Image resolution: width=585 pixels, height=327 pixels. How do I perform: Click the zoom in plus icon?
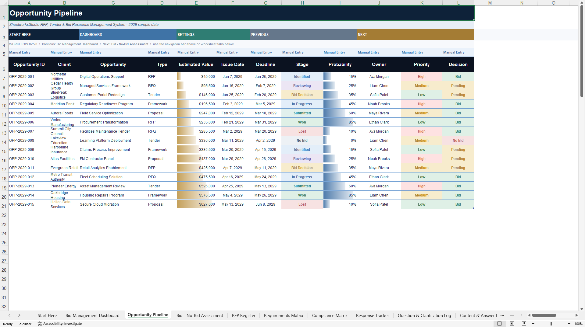(x=569, y=324)
